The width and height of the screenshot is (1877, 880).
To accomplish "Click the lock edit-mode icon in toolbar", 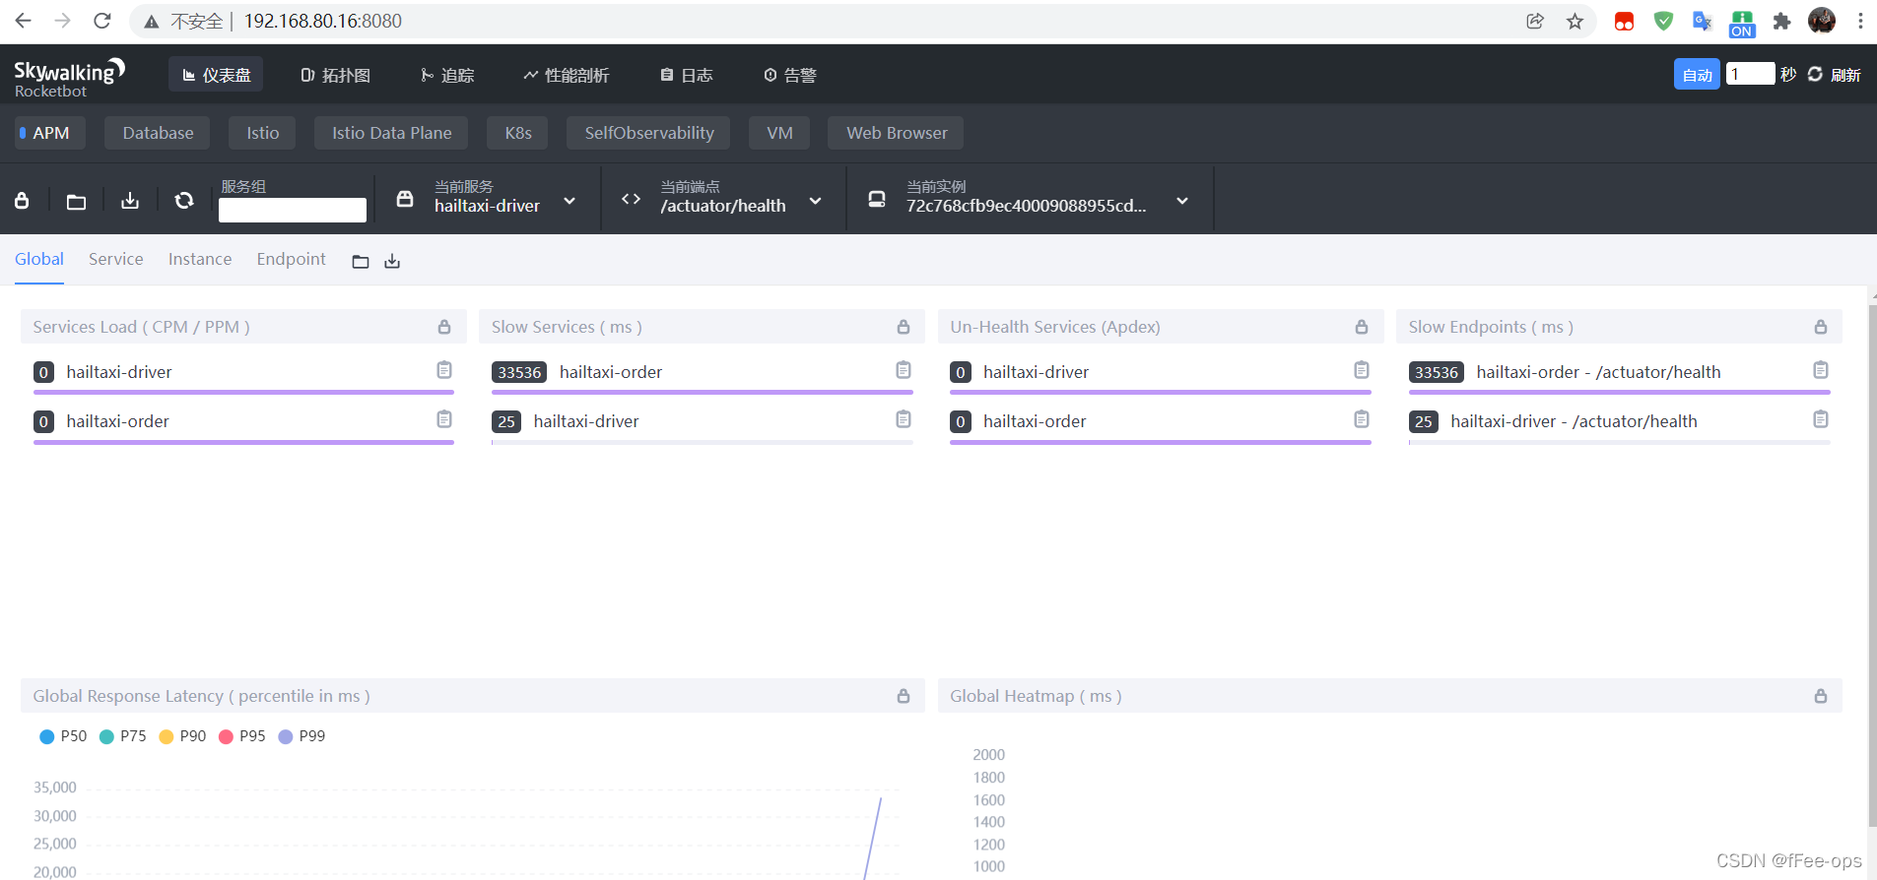I will (22, 201).
